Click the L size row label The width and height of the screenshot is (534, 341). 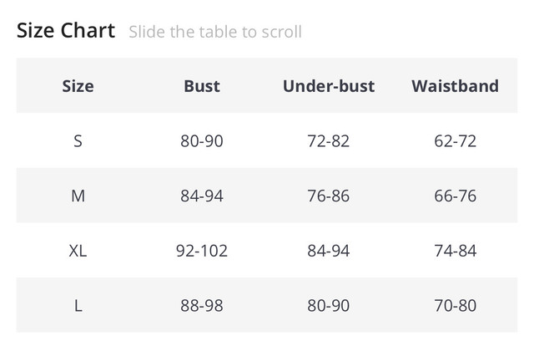click(x=78, y=306)
